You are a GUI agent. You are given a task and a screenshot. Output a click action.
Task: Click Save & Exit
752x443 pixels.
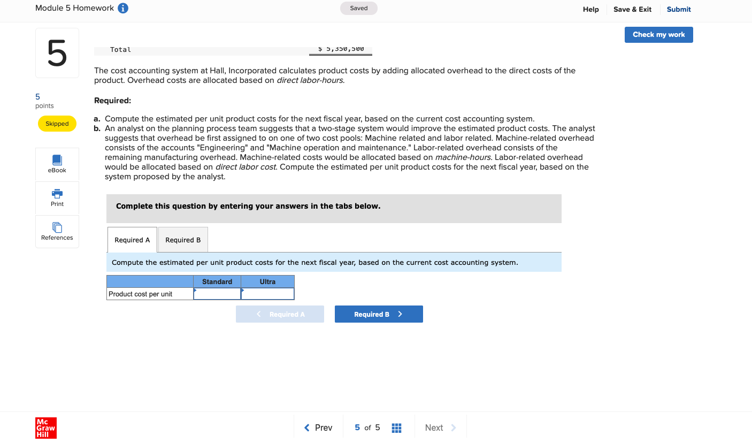(x=632, y=9)
